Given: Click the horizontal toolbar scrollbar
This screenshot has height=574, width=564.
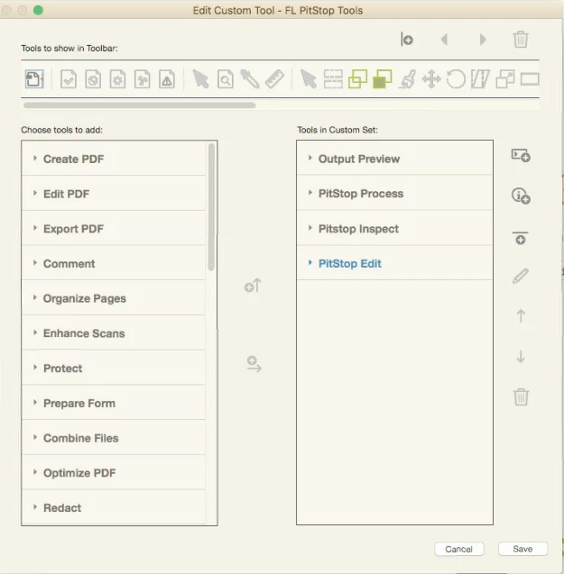Looking at the screenshot, I should click(139, 105).
